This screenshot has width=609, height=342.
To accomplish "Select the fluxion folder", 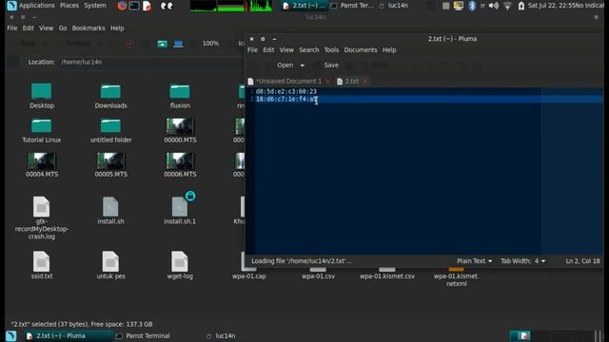I will click(x=180, y=91).
